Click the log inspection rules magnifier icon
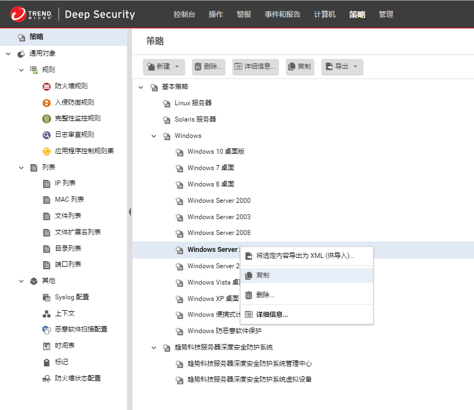Screen dimensions: 474x410 [46, 135]
